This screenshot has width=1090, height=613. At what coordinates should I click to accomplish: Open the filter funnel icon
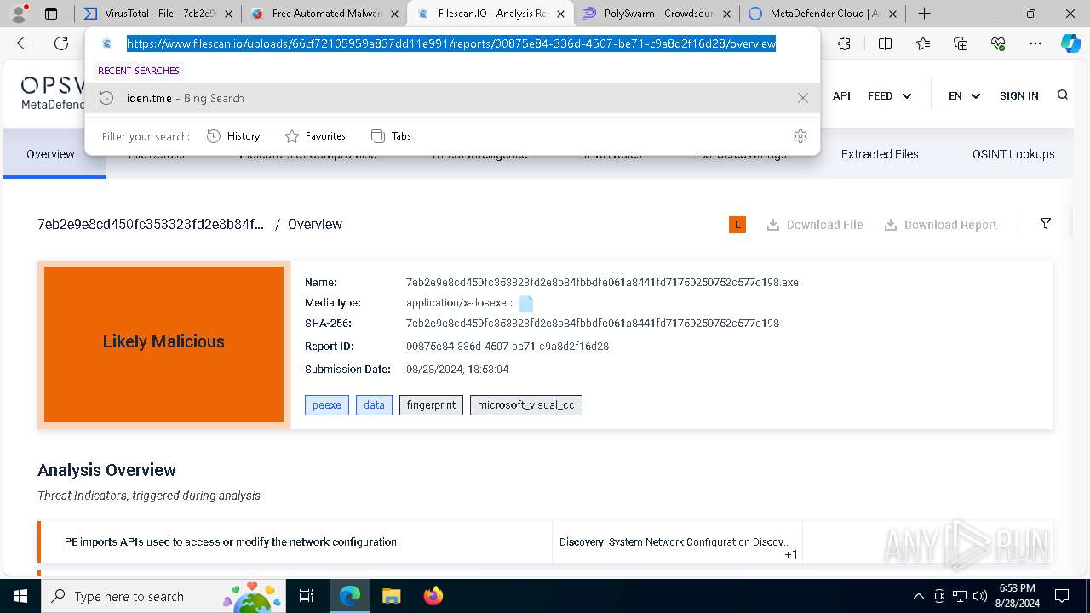1045,224
